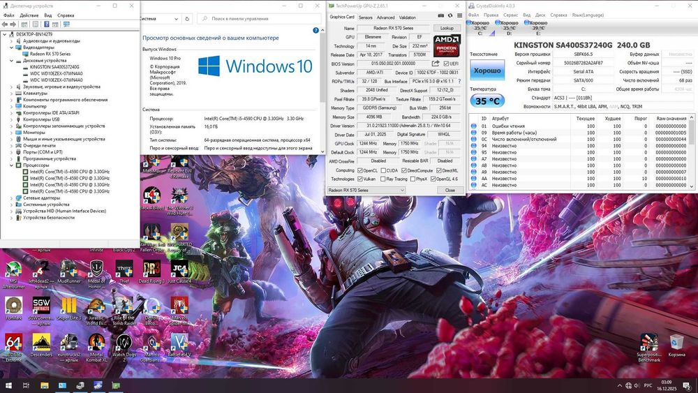Screen dimensions: 698x393
Task: Click the Task View taskbar icon
Action: [x=27, y=385]
